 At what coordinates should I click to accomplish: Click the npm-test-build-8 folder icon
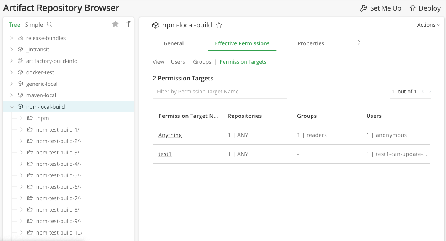point(30,209)
